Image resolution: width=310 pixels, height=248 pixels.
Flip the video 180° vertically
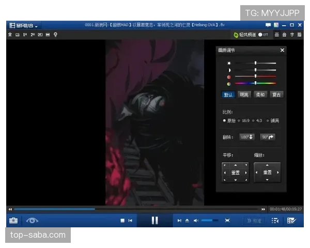click(x=247, y=137)
